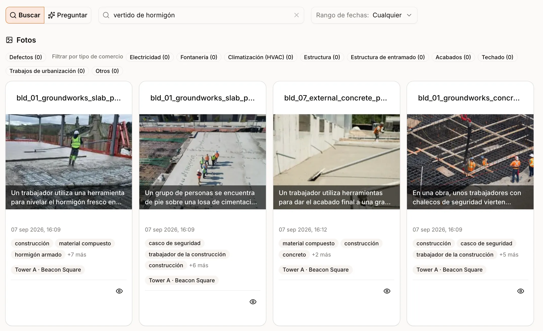Toggle the eye icon on the first slab photo card
Screen dimensions: 543x331
click(x=119, y=291)
